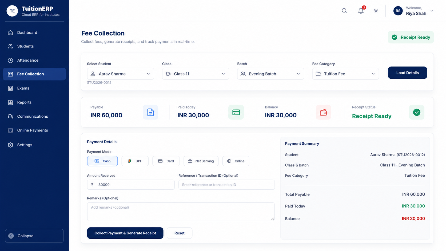Screen dimensions: 446x251
Task: Open the search icon in header
Action: click(x=344, y=11)
